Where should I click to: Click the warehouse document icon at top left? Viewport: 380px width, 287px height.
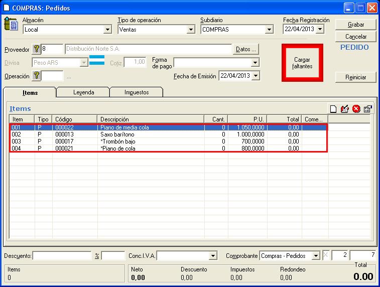click(x=11, y=25)
